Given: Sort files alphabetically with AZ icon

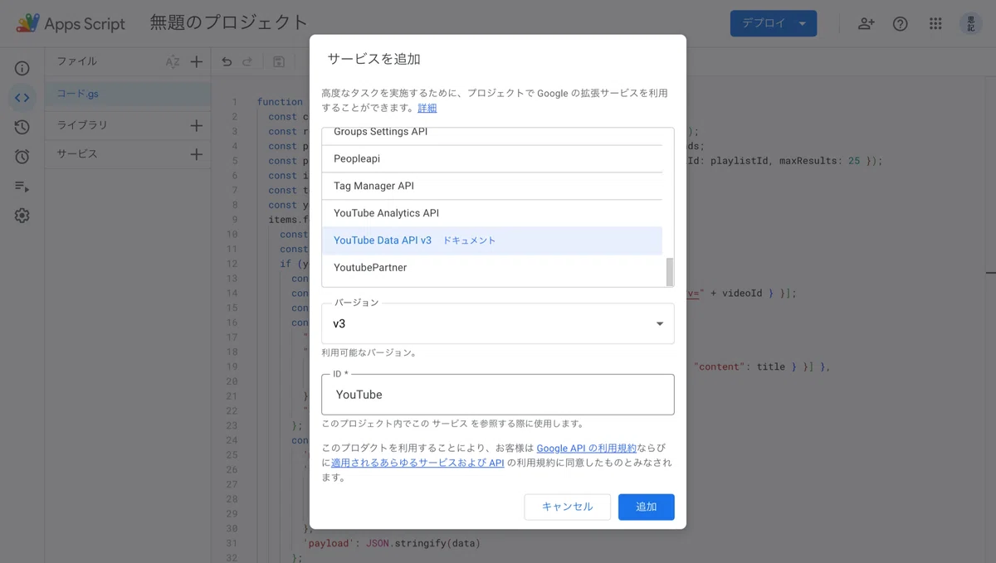Looking at the screenshot, I should (x=173, y=61).
